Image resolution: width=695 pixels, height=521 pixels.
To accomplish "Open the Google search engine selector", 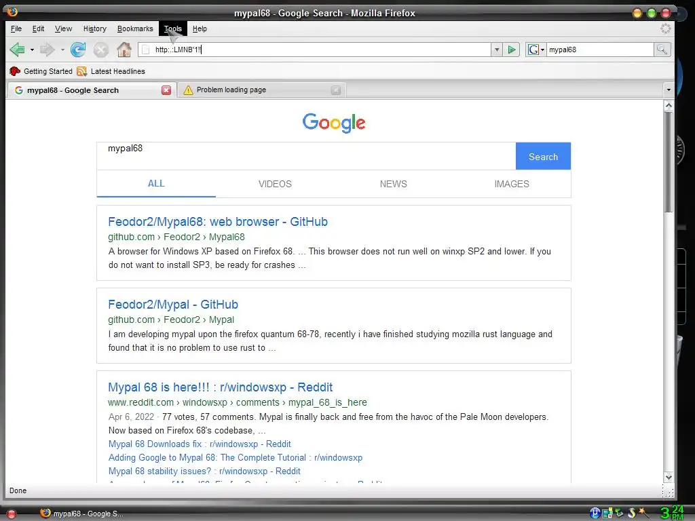I will click(536, 50).
